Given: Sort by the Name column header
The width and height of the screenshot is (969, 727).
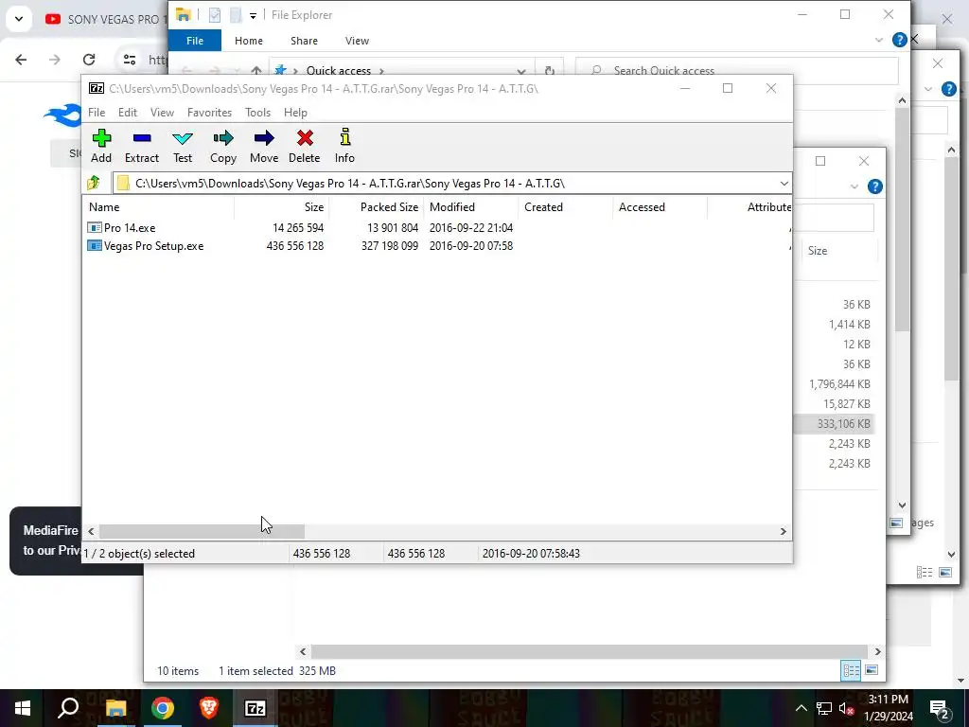Looking at the screenshot, I should point(158,207).
